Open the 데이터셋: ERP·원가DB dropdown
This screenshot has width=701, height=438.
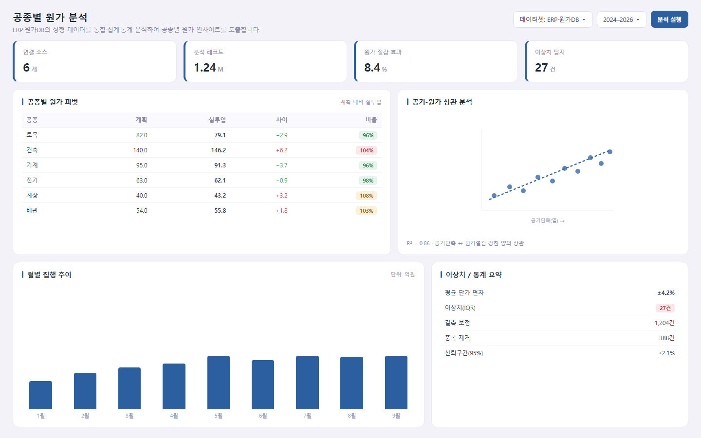click(x=553, y=19)
